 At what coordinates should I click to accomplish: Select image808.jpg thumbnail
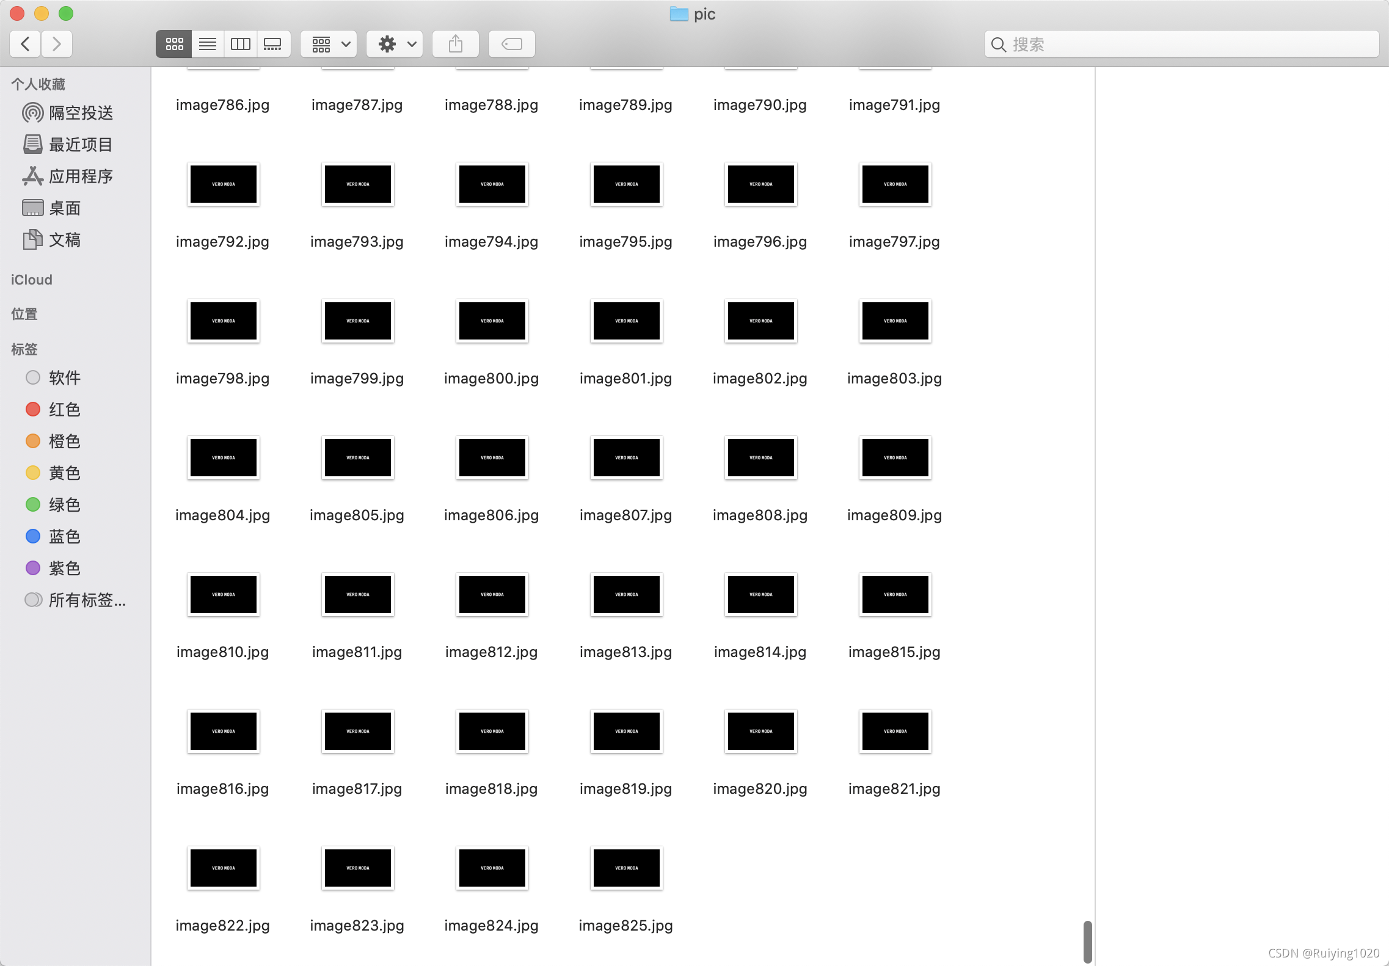point(761,457)
